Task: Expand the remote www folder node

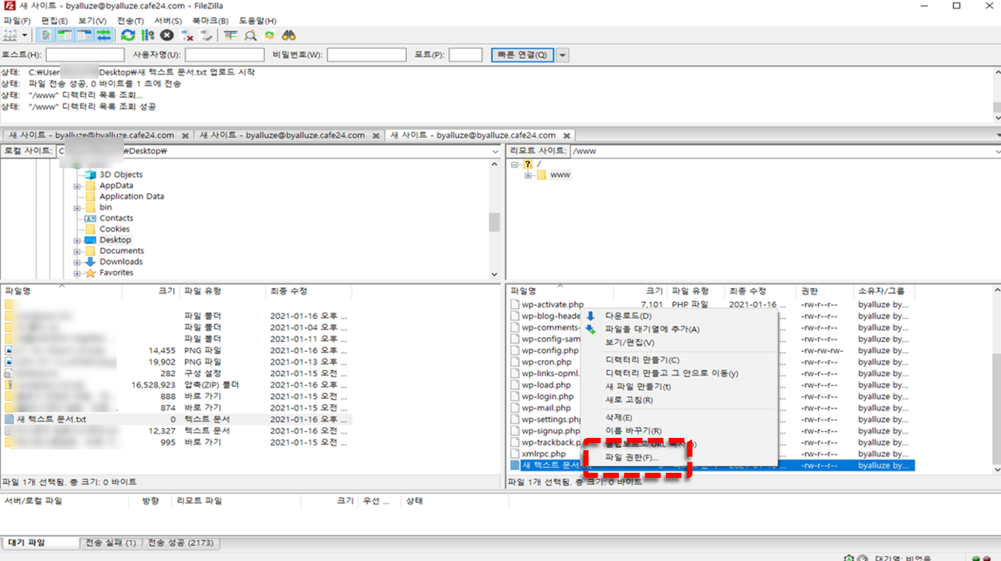Action: coord(528,175)
